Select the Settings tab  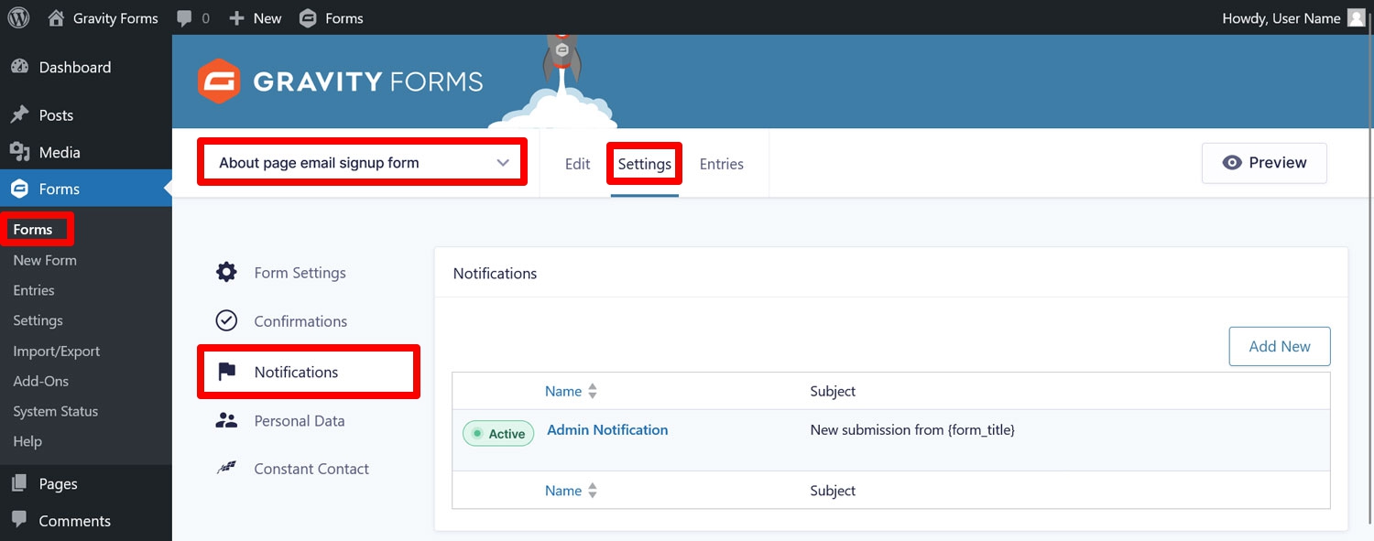coord(645,164)
